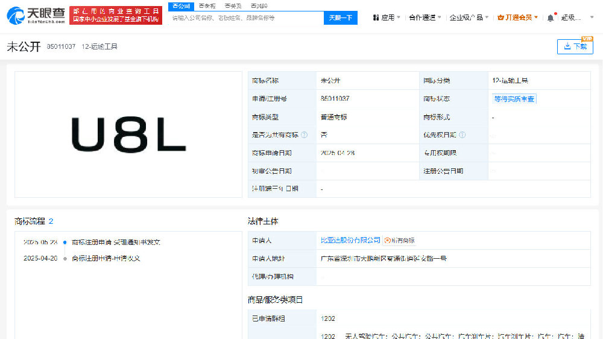Viewport: 603px width, 339px height.
Task: Select the 已申请群组 value 1202
Action: [327, 318]
